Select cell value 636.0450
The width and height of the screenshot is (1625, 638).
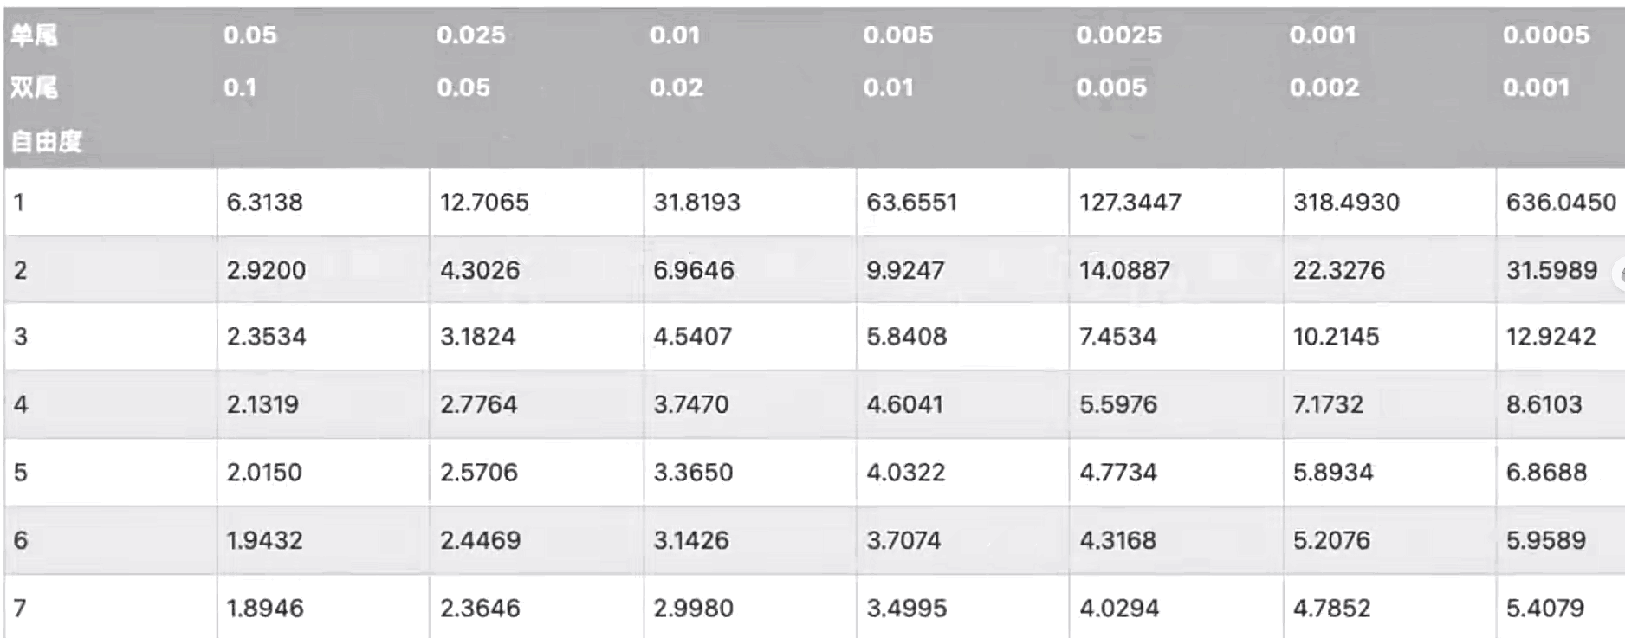point(1561,203)
